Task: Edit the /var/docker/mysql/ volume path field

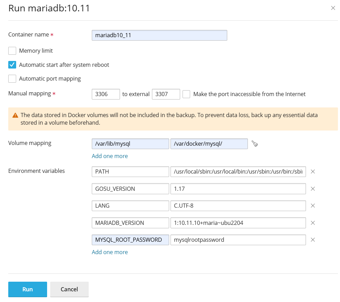Action: point(209,144)
